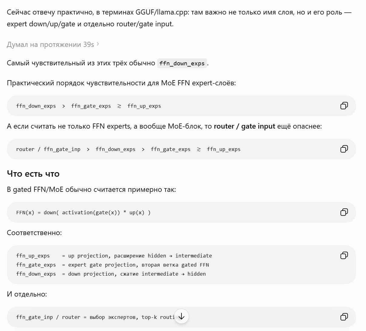Click "router / ffn_gate_inp" in the ordering block
Viewport: 366px width, 331px height.
point(48,149)
